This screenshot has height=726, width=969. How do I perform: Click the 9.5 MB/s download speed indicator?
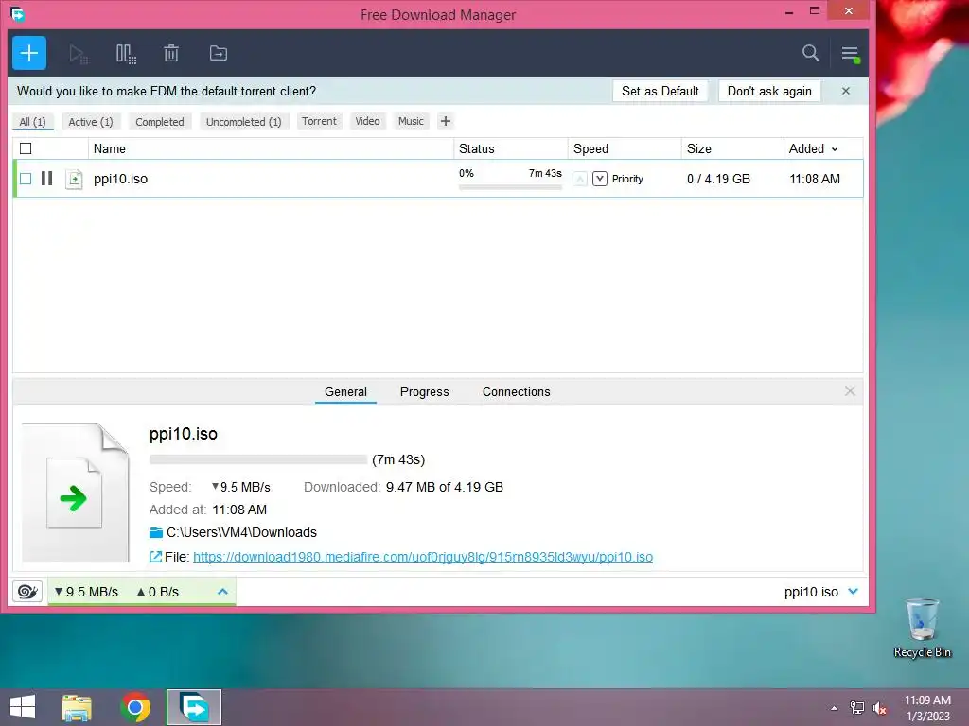tap(86, 592)
